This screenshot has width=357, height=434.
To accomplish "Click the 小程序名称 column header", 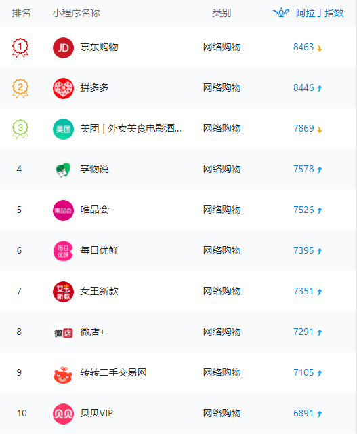I will click(x=77, y=13).
